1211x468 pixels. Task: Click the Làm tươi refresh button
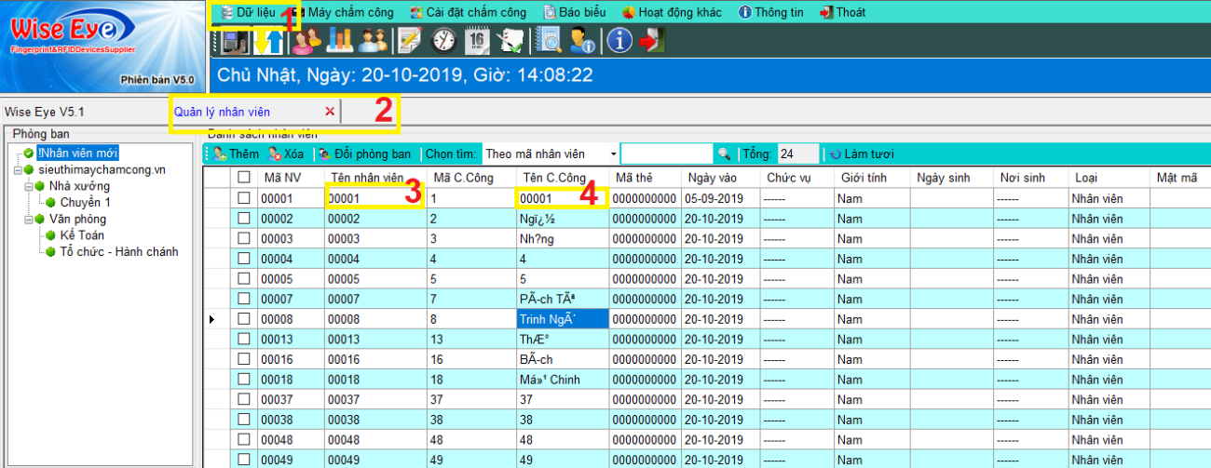click(x=862, y=154)
